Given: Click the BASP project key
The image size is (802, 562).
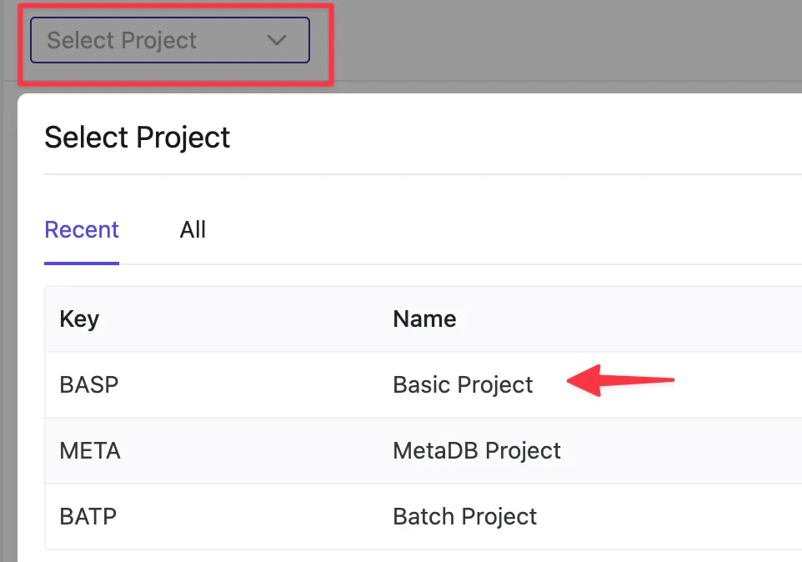Looking at the screenshot, I should click(x=88, y=384).
